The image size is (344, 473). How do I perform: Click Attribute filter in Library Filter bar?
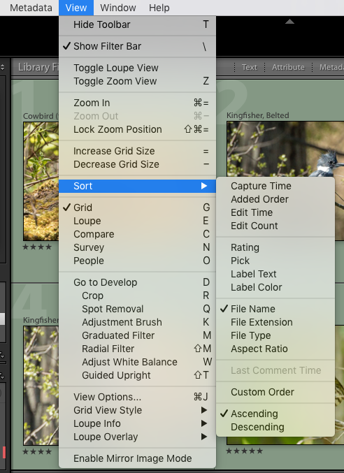pyautogui.click(x=288, y=67)
